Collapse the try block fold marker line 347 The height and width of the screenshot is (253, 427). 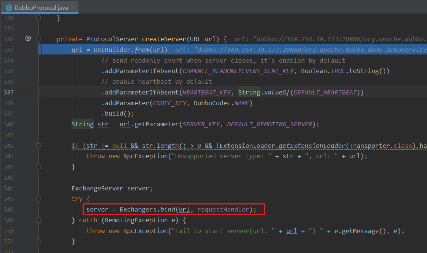[38, 199]
